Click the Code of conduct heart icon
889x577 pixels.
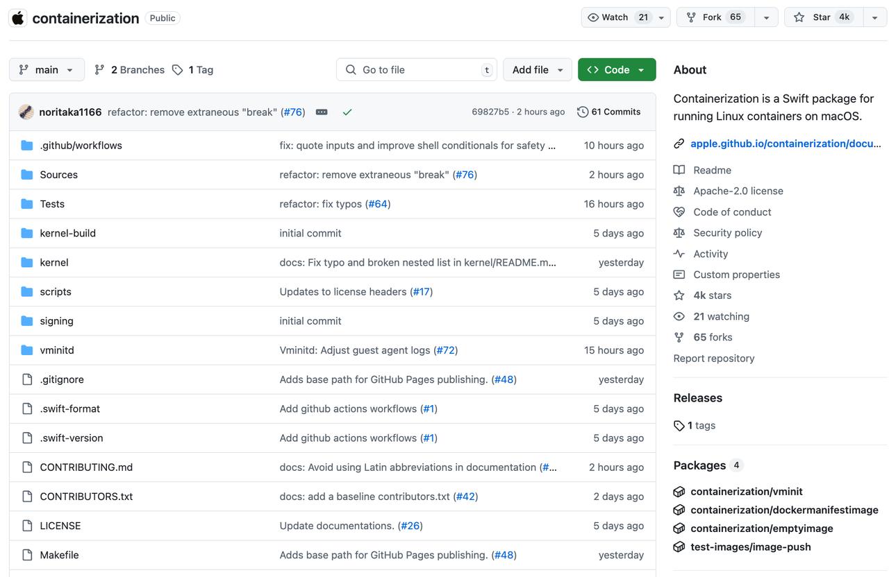pos(679,212)
